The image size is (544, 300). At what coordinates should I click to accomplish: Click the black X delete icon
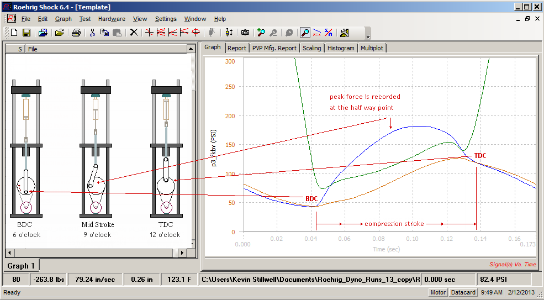pos(134,33)
